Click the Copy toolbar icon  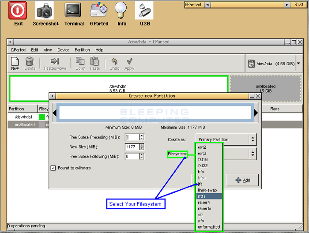point(80,61)
